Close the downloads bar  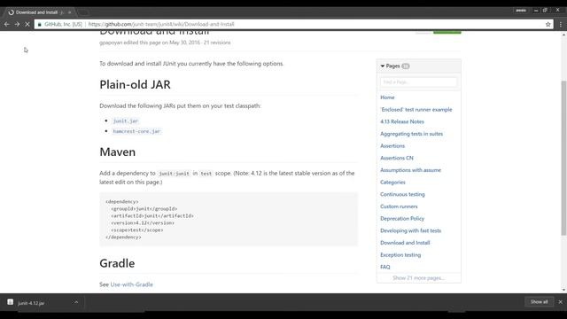pyautogui.click(x=560, y=301)
